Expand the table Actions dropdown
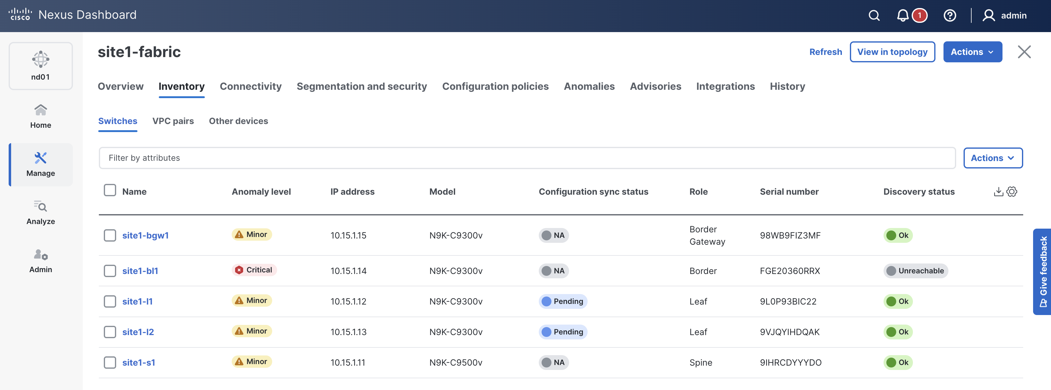1051x390 pixels. click(x=992, y=158)
